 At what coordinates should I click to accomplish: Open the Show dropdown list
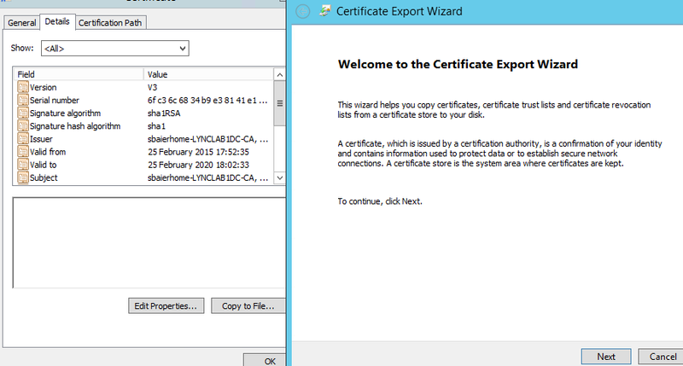click(x=115, y=49)
